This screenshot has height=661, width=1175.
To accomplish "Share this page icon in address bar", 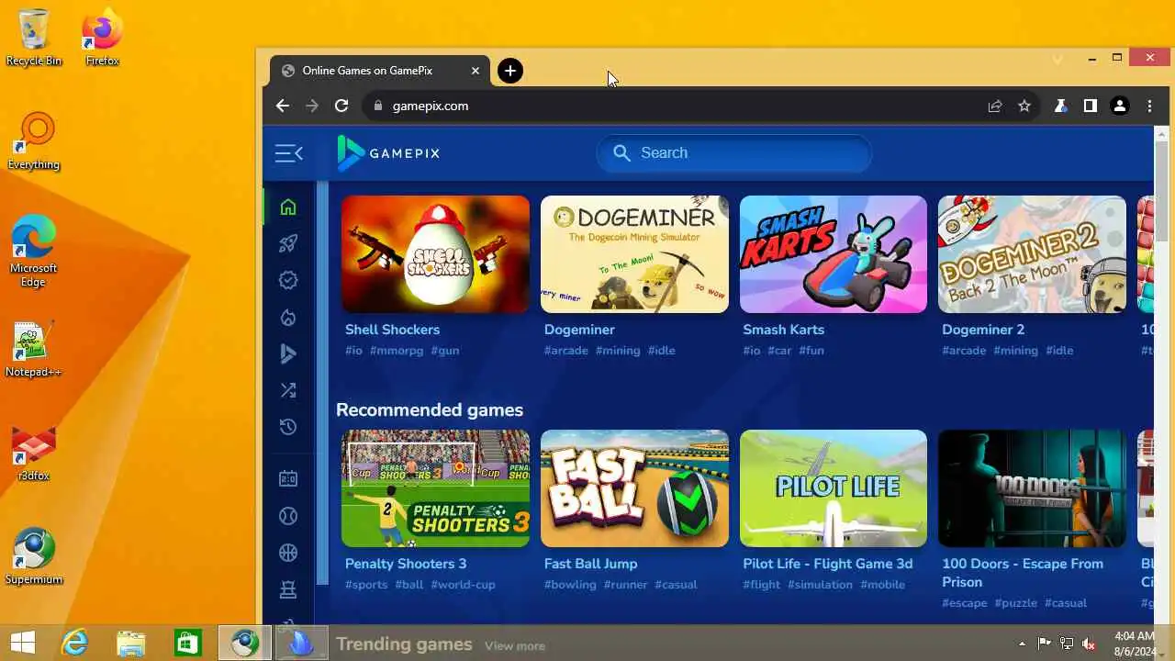I will point(995,106).
